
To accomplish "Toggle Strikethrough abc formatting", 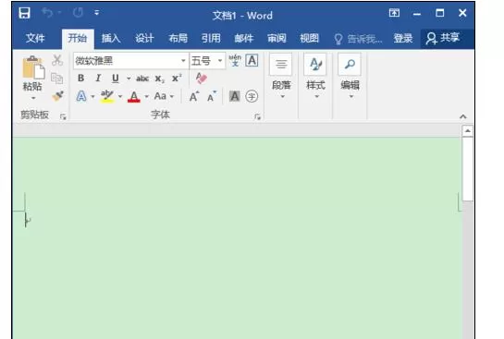I will click(x=142, y=79).
